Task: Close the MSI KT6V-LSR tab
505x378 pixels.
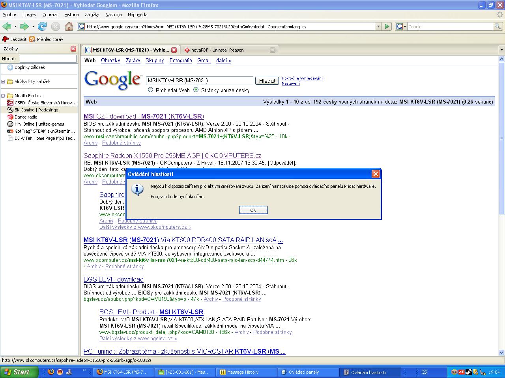Action: [x=174, y=50]
